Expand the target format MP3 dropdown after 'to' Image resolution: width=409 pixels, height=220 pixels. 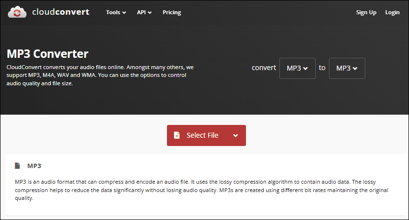[x=347, y=68]
